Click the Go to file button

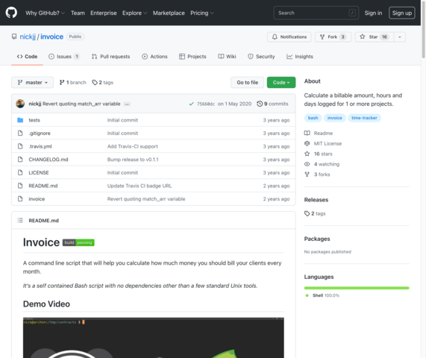[x=247, y=82]
